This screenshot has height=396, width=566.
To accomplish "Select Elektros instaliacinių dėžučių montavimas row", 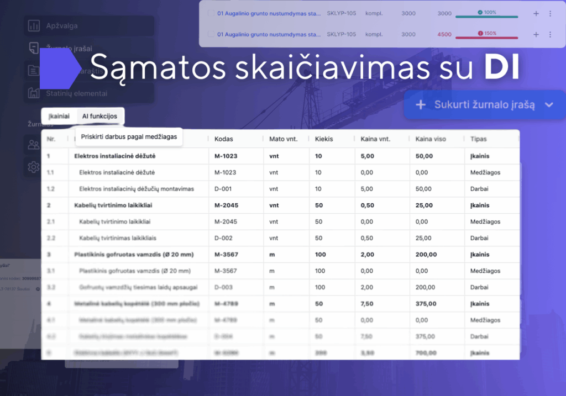I will click(x=280, y=189).
